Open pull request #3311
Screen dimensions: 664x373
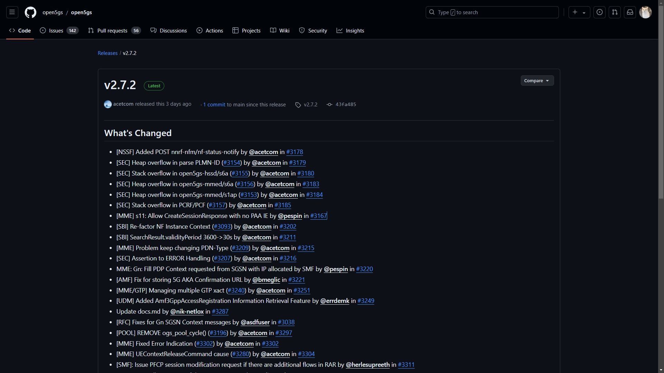pyautogui.click(x=406, y=365)
